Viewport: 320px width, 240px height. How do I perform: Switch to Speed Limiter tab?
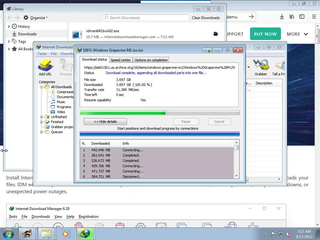121,60
